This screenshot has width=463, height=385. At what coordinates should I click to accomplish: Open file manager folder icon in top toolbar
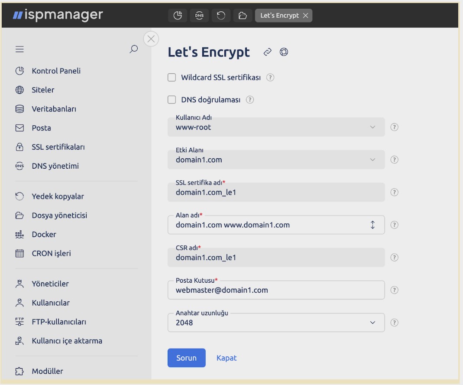[x=243, y=15]
